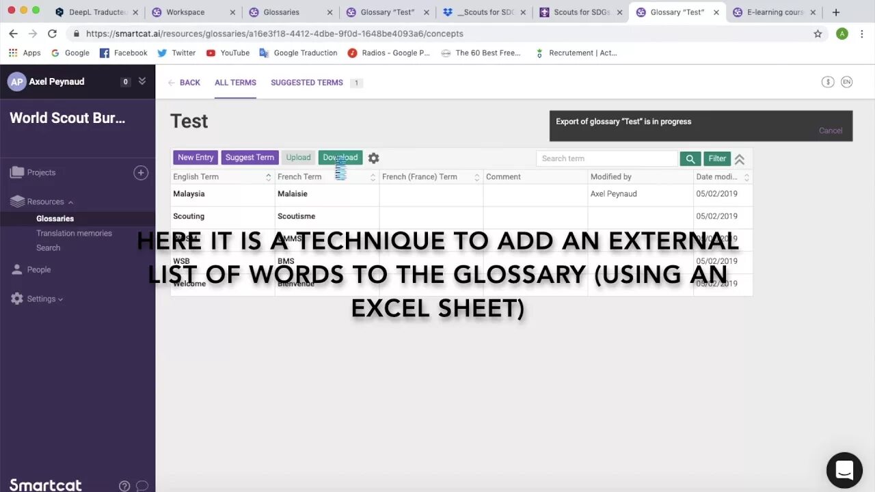This screenshot has height=492, width=875.
Task: Reload the browser page
Action: tap(52, 33)
